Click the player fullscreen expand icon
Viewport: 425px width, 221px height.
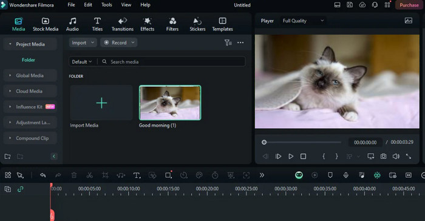tap(409, 157)
